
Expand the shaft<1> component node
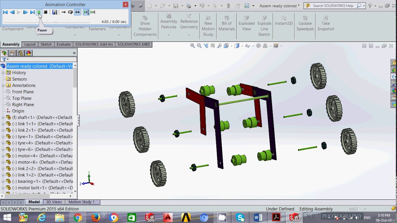[3, 117]
